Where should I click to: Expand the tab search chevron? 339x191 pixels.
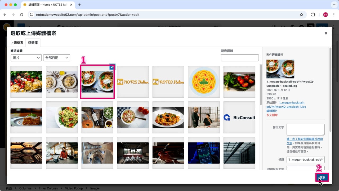click(333, 5)
